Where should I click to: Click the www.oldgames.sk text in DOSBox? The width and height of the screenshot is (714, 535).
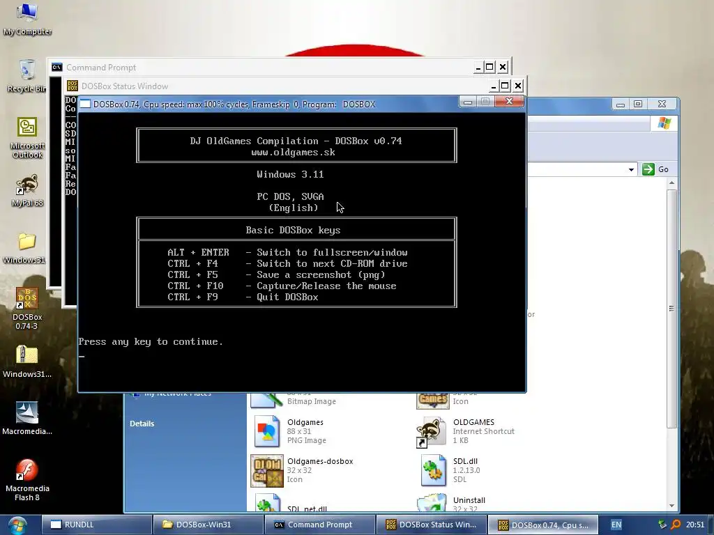pos(294,153)
